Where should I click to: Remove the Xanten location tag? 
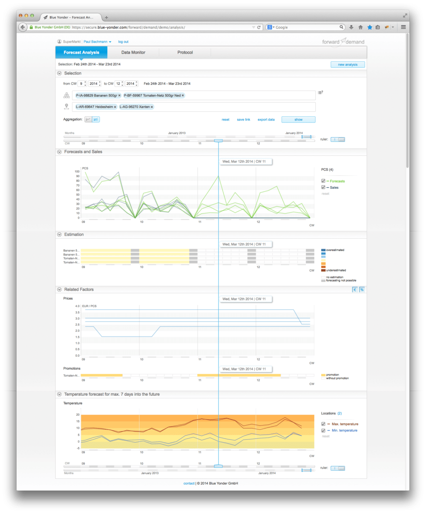(x=152, y=107)
